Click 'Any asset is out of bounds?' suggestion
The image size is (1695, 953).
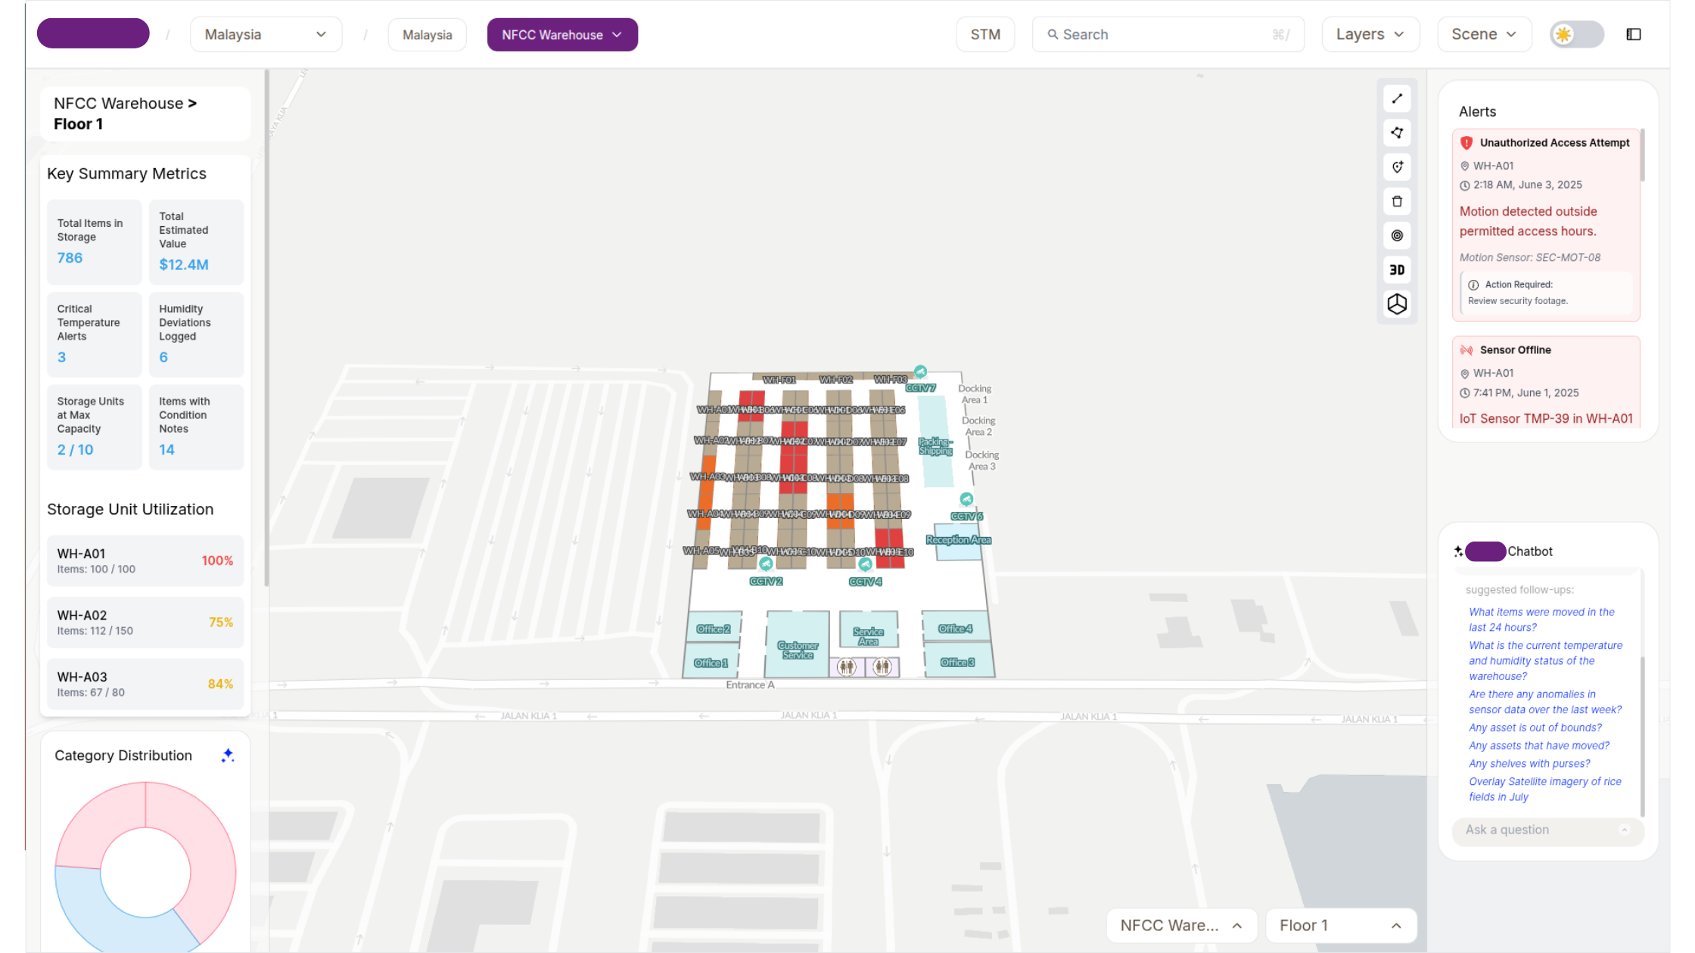pos(1535,728)
